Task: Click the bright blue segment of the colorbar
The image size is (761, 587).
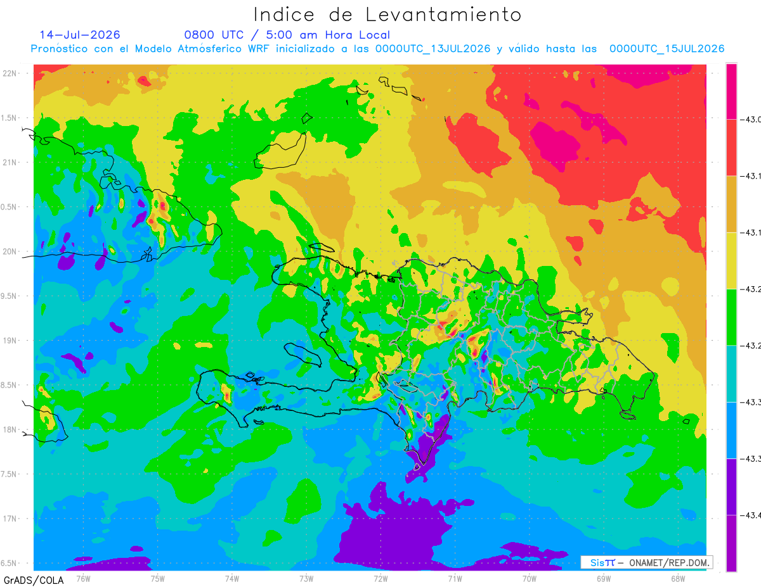Action: point(731,430)
